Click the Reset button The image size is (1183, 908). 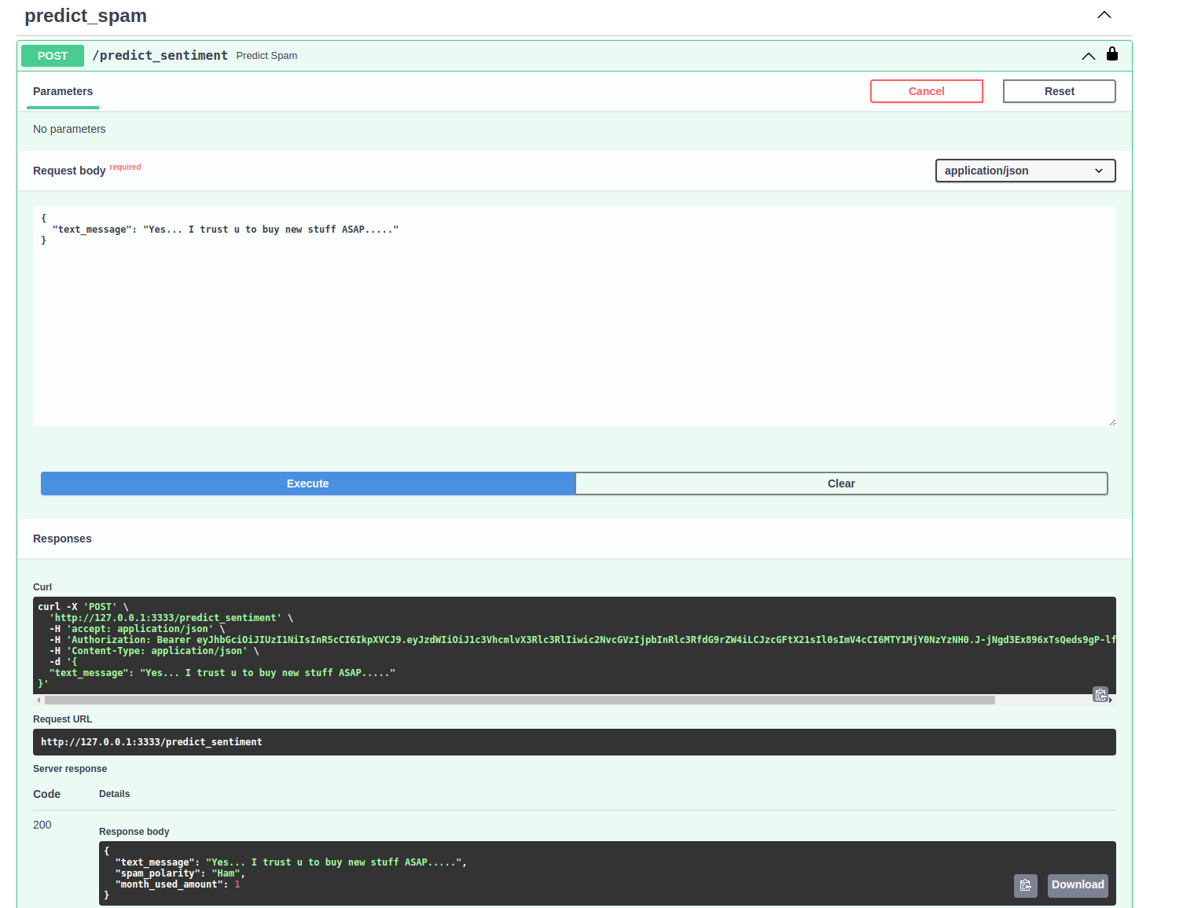coord(1059,91)
